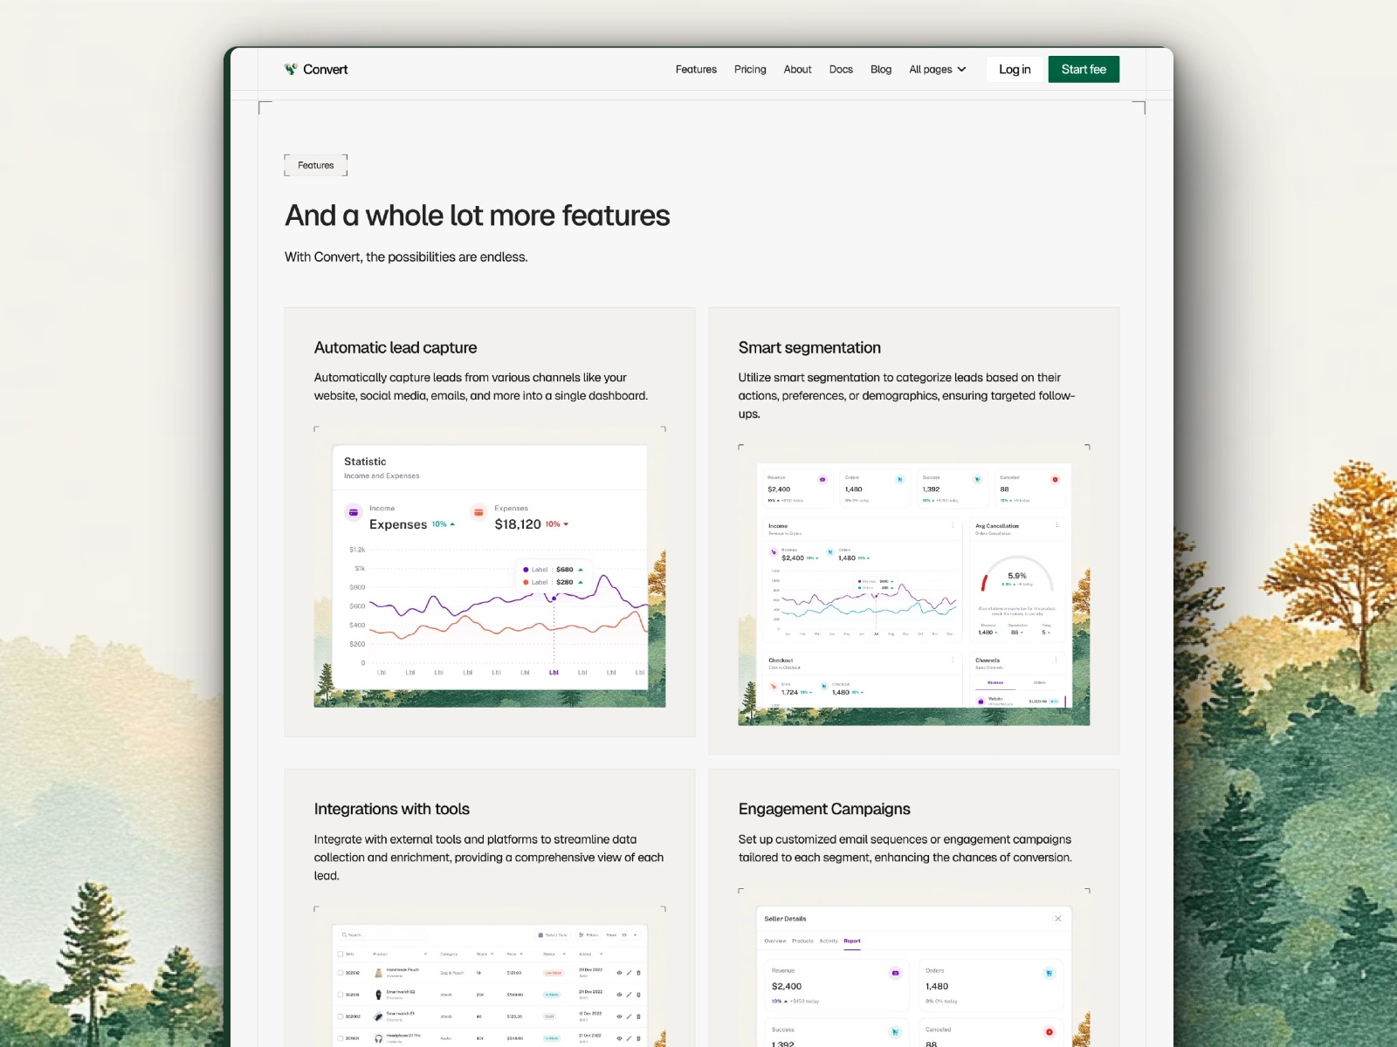Click the Success cart icon in Seller Details

coord(895,1032)
